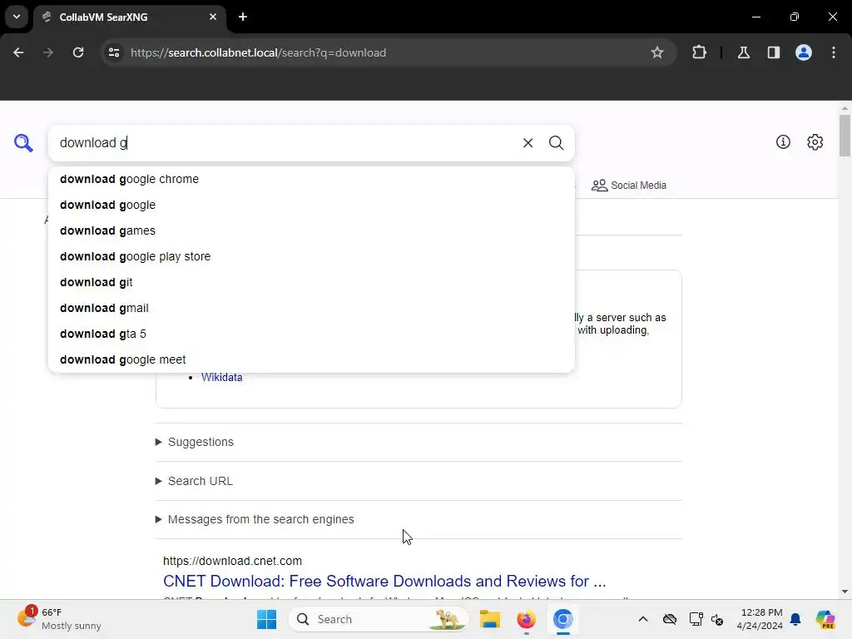Open Chrome three-dot menu
This screenshot has width=852, height=639.
tap(834, 52)
